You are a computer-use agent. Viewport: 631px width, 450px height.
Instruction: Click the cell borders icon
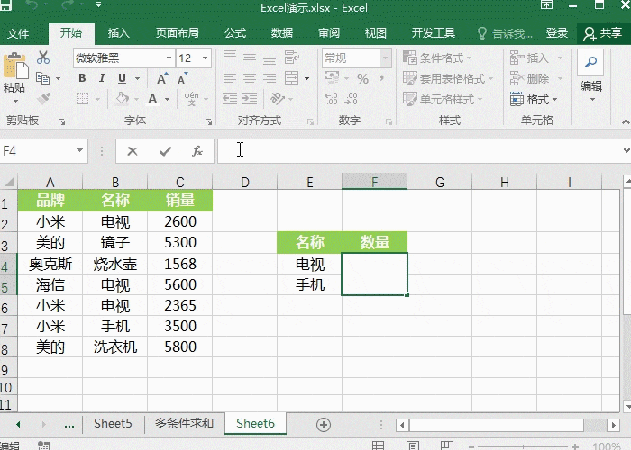click(x=83, y=98)
